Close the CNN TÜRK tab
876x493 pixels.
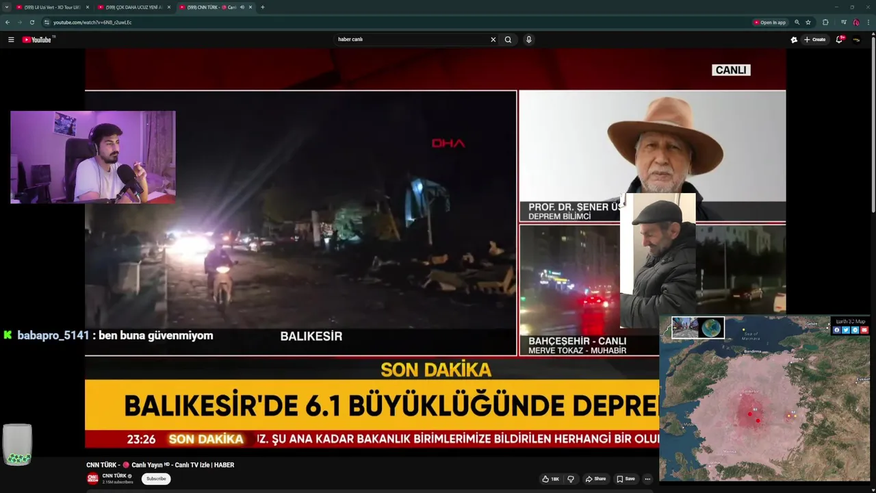tap(250, 7)
